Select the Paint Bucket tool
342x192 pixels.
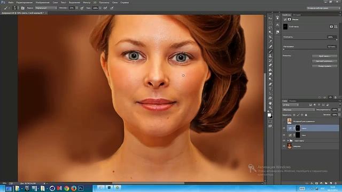(270, 70)
